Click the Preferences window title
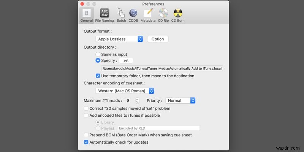This screenshot has width=304, height=152. coord(153,4)
